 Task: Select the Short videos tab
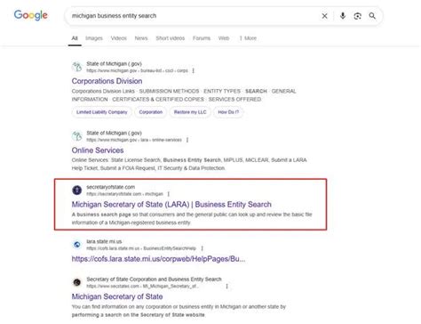171,38
